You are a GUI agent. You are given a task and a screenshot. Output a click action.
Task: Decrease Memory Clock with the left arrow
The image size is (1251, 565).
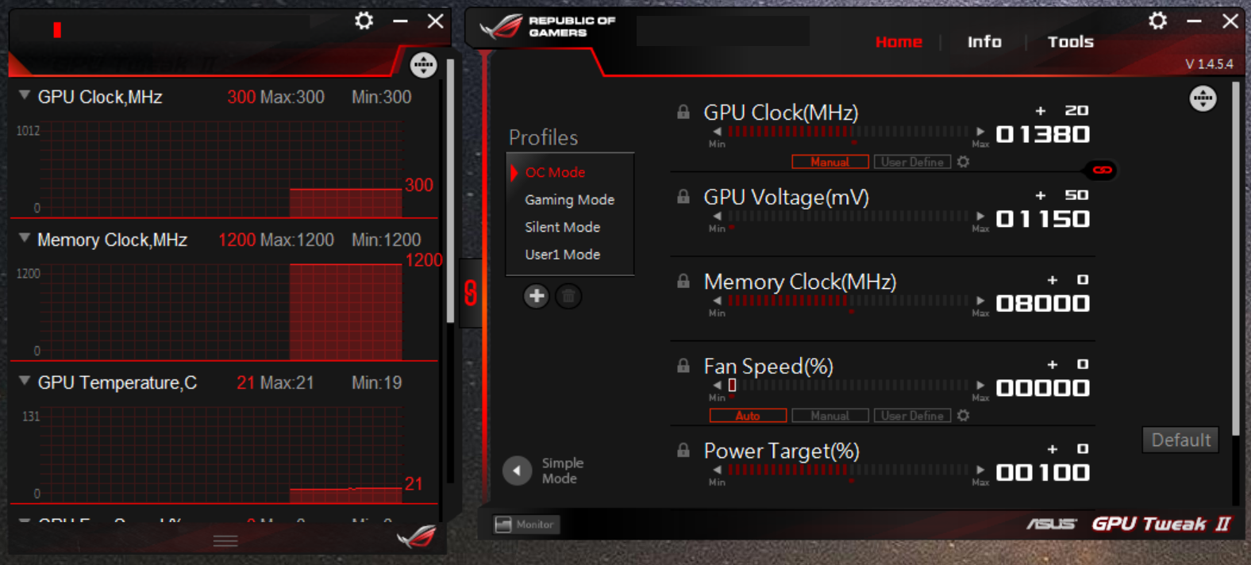click(718, 301)
